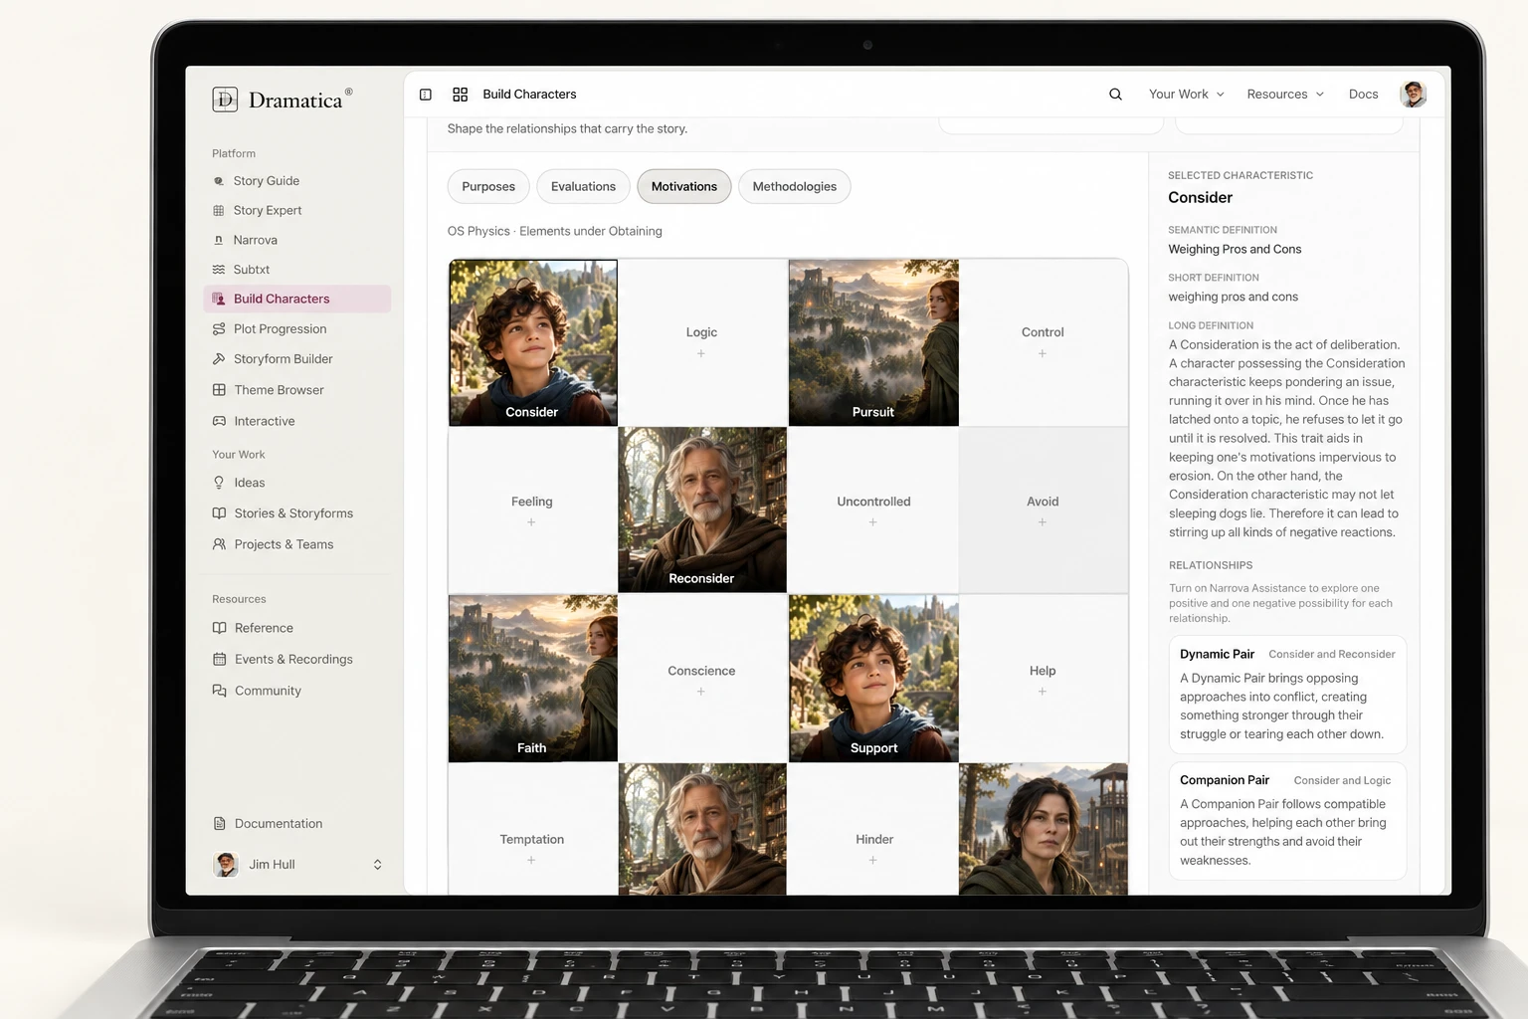This screenshot has height=1019, width=1528.
Task: Open the Companion Pair relationship card
Action: 1287,821
